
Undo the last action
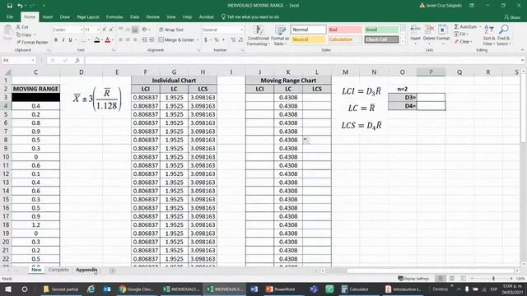pyautogui.click(x=20, y=6)
